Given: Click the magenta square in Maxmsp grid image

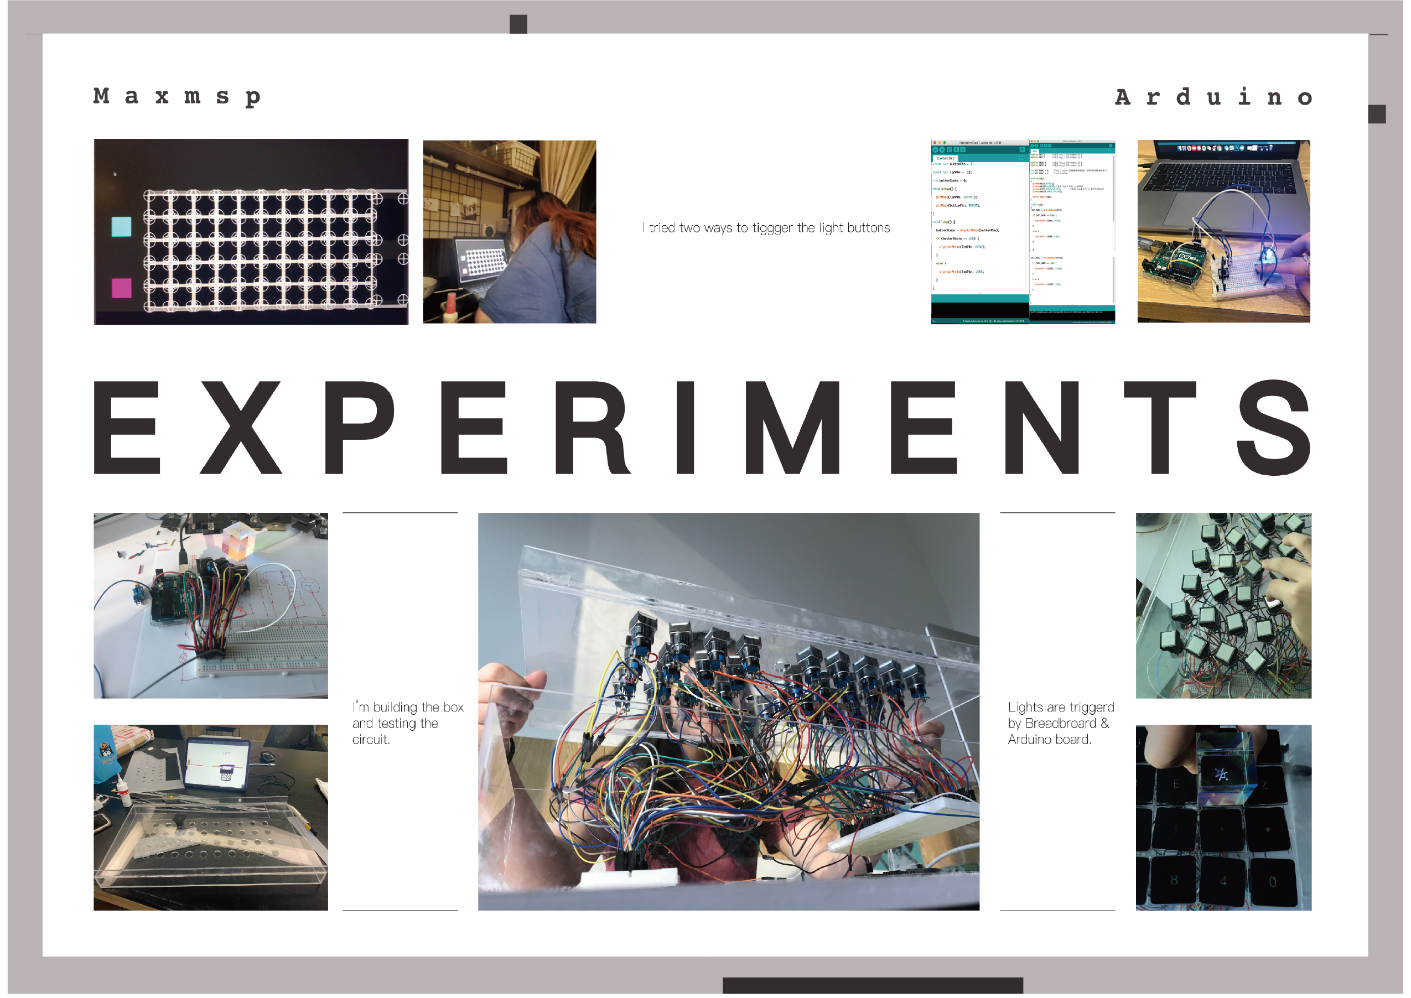Looking at the screenshot, I should pos(121,288).
